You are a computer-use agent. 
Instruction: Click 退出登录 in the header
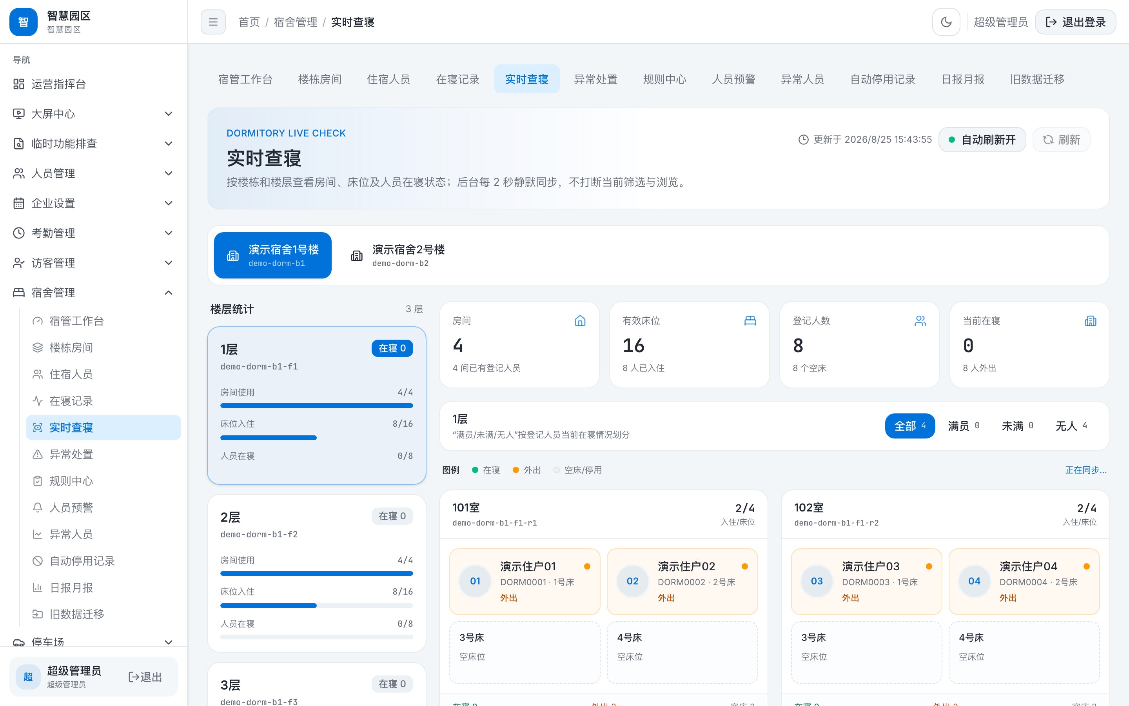pos(1075,22)
